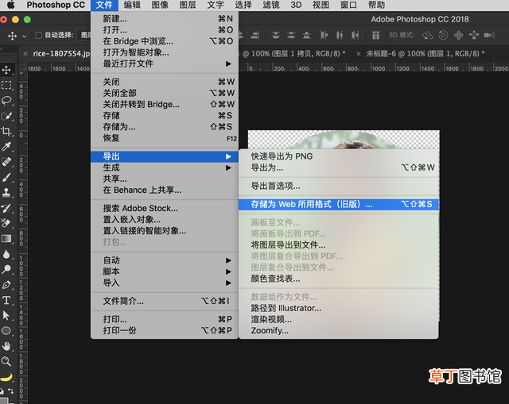This screenshot has width=509, height=404.
Task: Open the 视图 menu
Action: tap(321, 5)
